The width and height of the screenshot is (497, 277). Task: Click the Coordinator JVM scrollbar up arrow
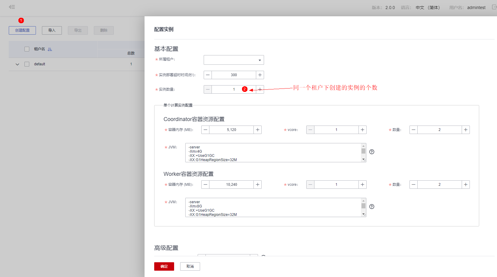(x=363, y=146)
